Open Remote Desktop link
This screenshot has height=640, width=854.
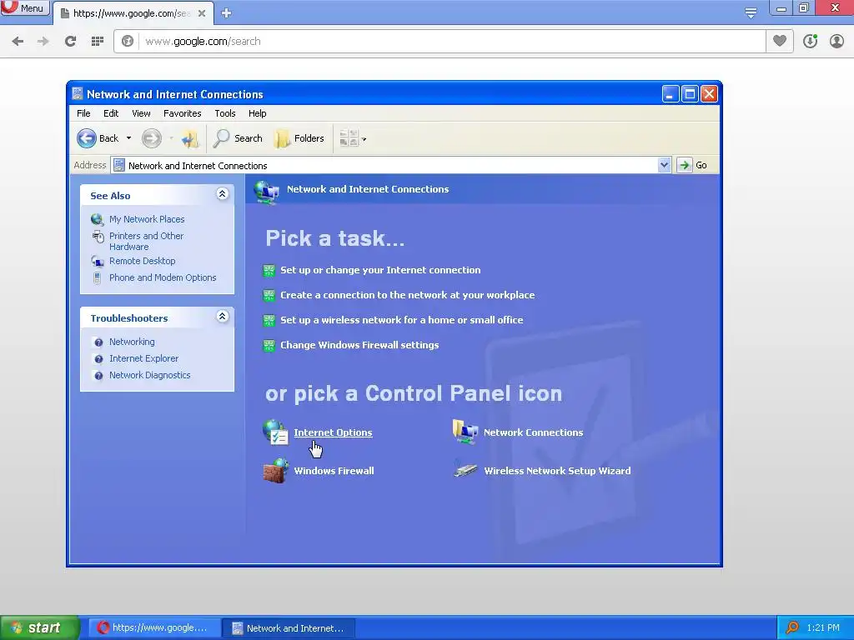(142, 261)
